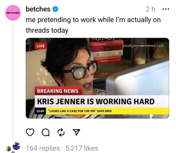Click the blue replier avatar near the replies count
Screen dimensions: 176x153
click(x=16, y=146)
